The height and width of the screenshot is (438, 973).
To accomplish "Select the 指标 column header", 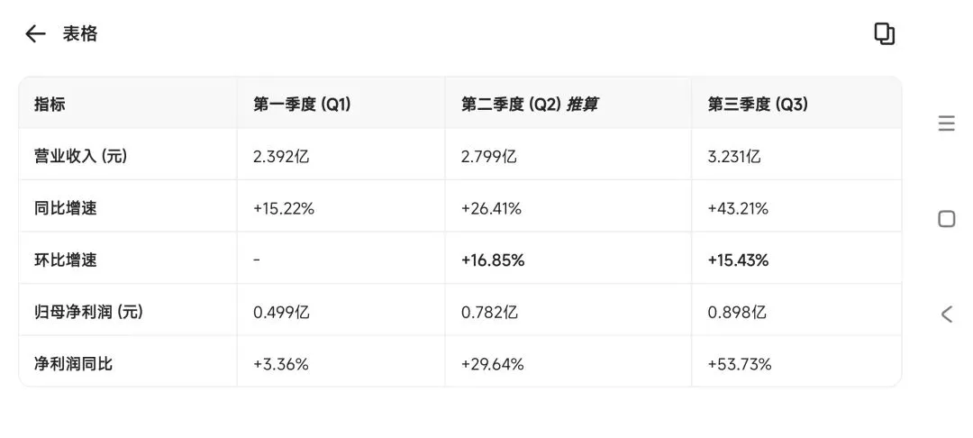I will tap(50, 105).
